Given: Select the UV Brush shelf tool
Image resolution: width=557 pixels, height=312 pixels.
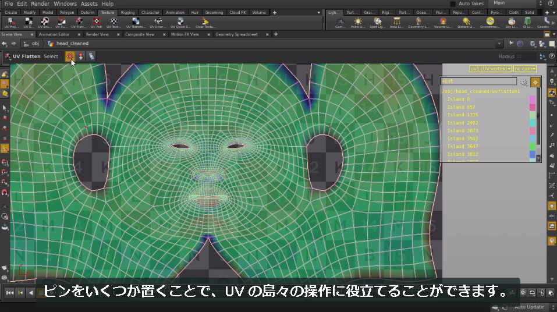Looking at the screenshot, I should tap(45, 23).
